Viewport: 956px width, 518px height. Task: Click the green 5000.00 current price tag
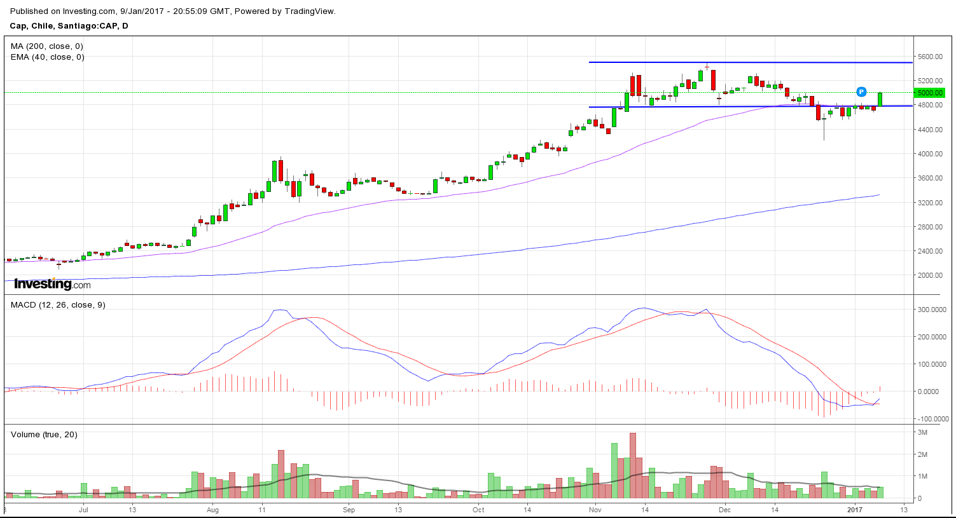(930, 93)
